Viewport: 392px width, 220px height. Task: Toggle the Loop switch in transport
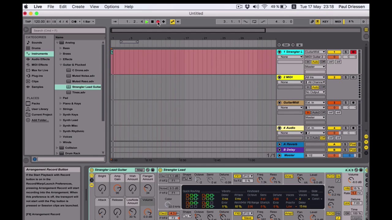tap(254, 22)
